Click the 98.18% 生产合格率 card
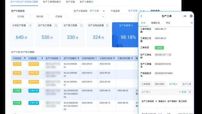202x114 pixels. 125,35
